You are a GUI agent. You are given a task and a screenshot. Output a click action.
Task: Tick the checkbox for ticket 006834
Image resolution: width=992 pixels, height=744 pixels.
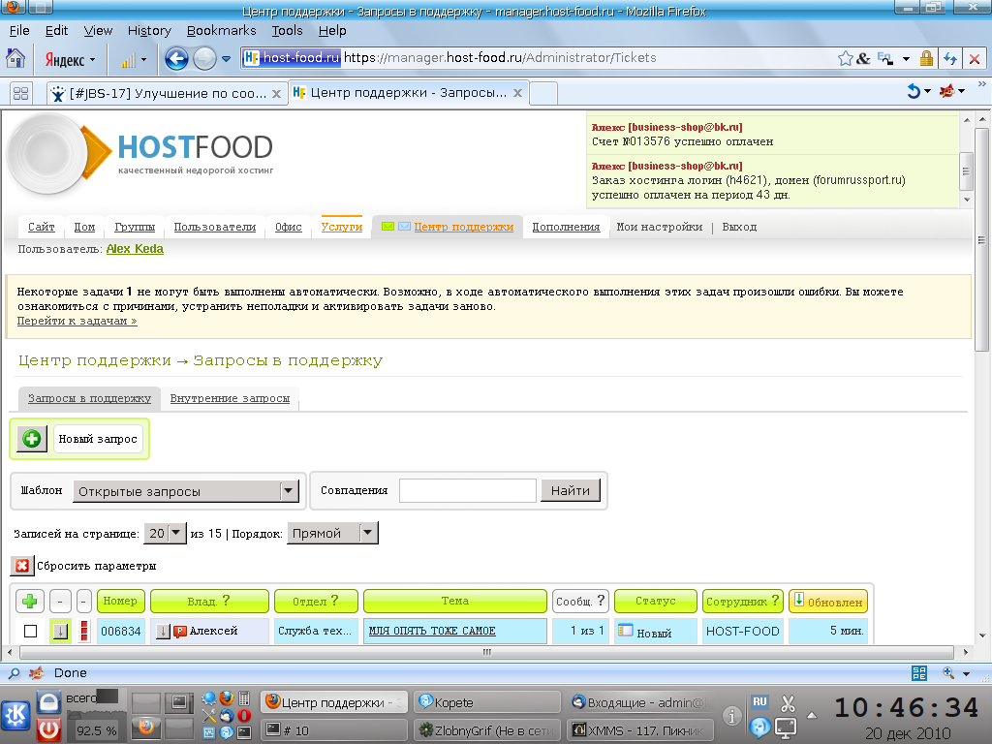tap(30, 631)
